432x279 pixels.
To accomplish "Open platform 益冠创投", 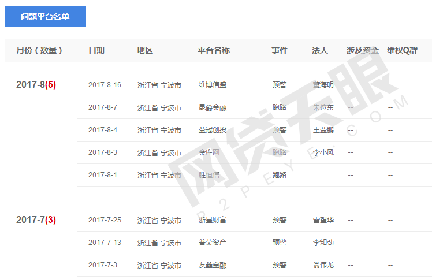I will pos(213,130).
